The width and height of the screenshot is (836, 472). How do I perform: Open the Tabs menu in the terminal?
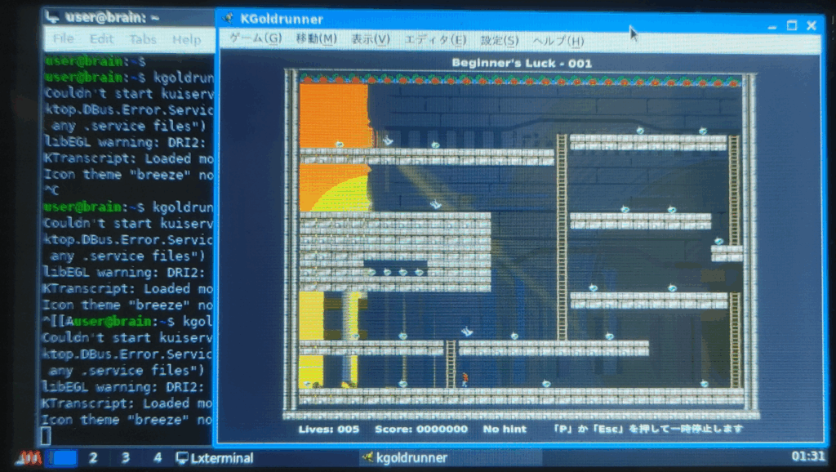click(143, 39)
